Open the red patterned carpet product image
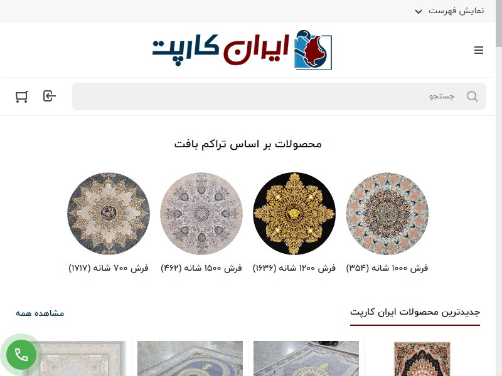The image size is (502, 376). pyautogui.click(x=422, y=358)
